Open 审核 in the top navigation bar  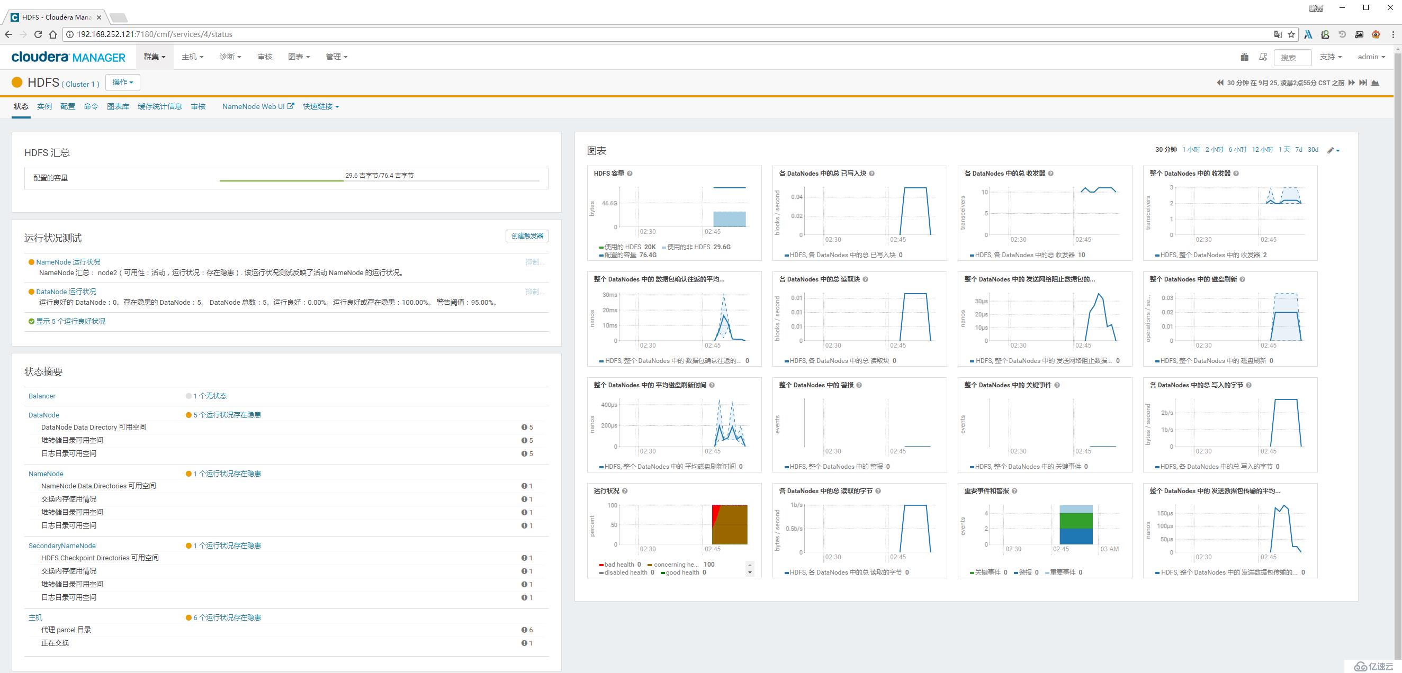click(265, 57)
